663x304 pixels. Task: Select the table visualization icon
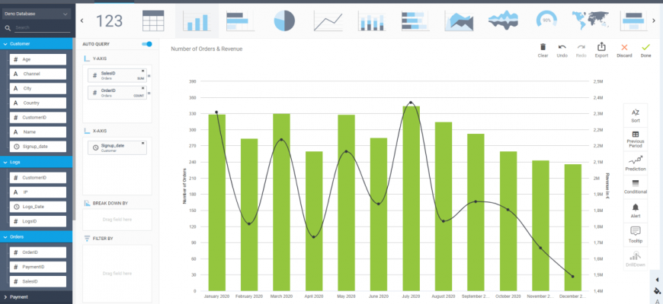pyautogui.click(x=153, y=21)
